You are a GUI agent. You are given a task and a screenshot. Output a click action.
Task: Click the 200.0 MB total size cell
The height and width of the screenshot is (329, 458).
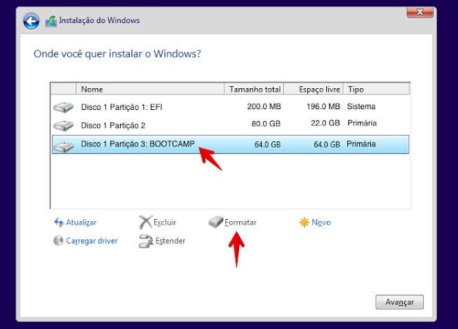[264, 106]
